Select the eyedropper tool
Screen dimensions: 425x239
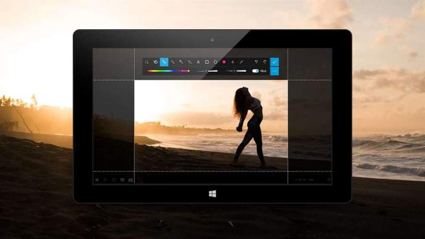241,62
